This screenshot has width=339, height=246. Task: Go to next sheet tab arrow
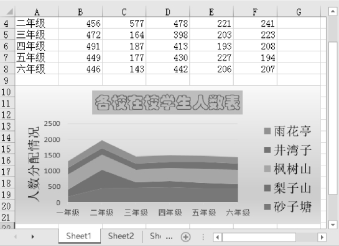(32, 237)
